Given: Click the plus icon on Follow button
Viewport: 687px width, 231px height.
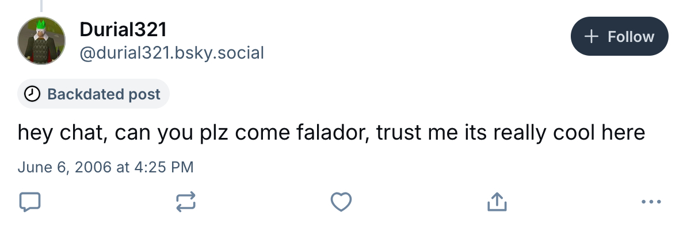Looking at the screenshot, I should 591,37.
